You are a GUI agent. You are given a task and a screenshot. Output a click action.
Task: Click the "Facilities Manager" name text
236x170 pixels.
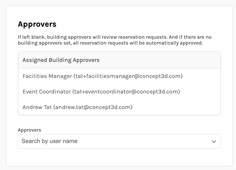click(x=47, y=76)
